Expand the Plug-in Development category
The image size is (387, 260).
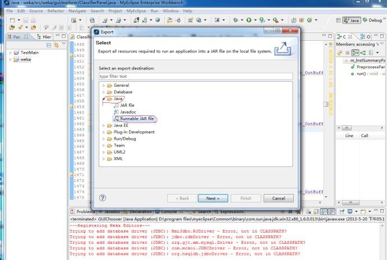click(x=104, y=132)
